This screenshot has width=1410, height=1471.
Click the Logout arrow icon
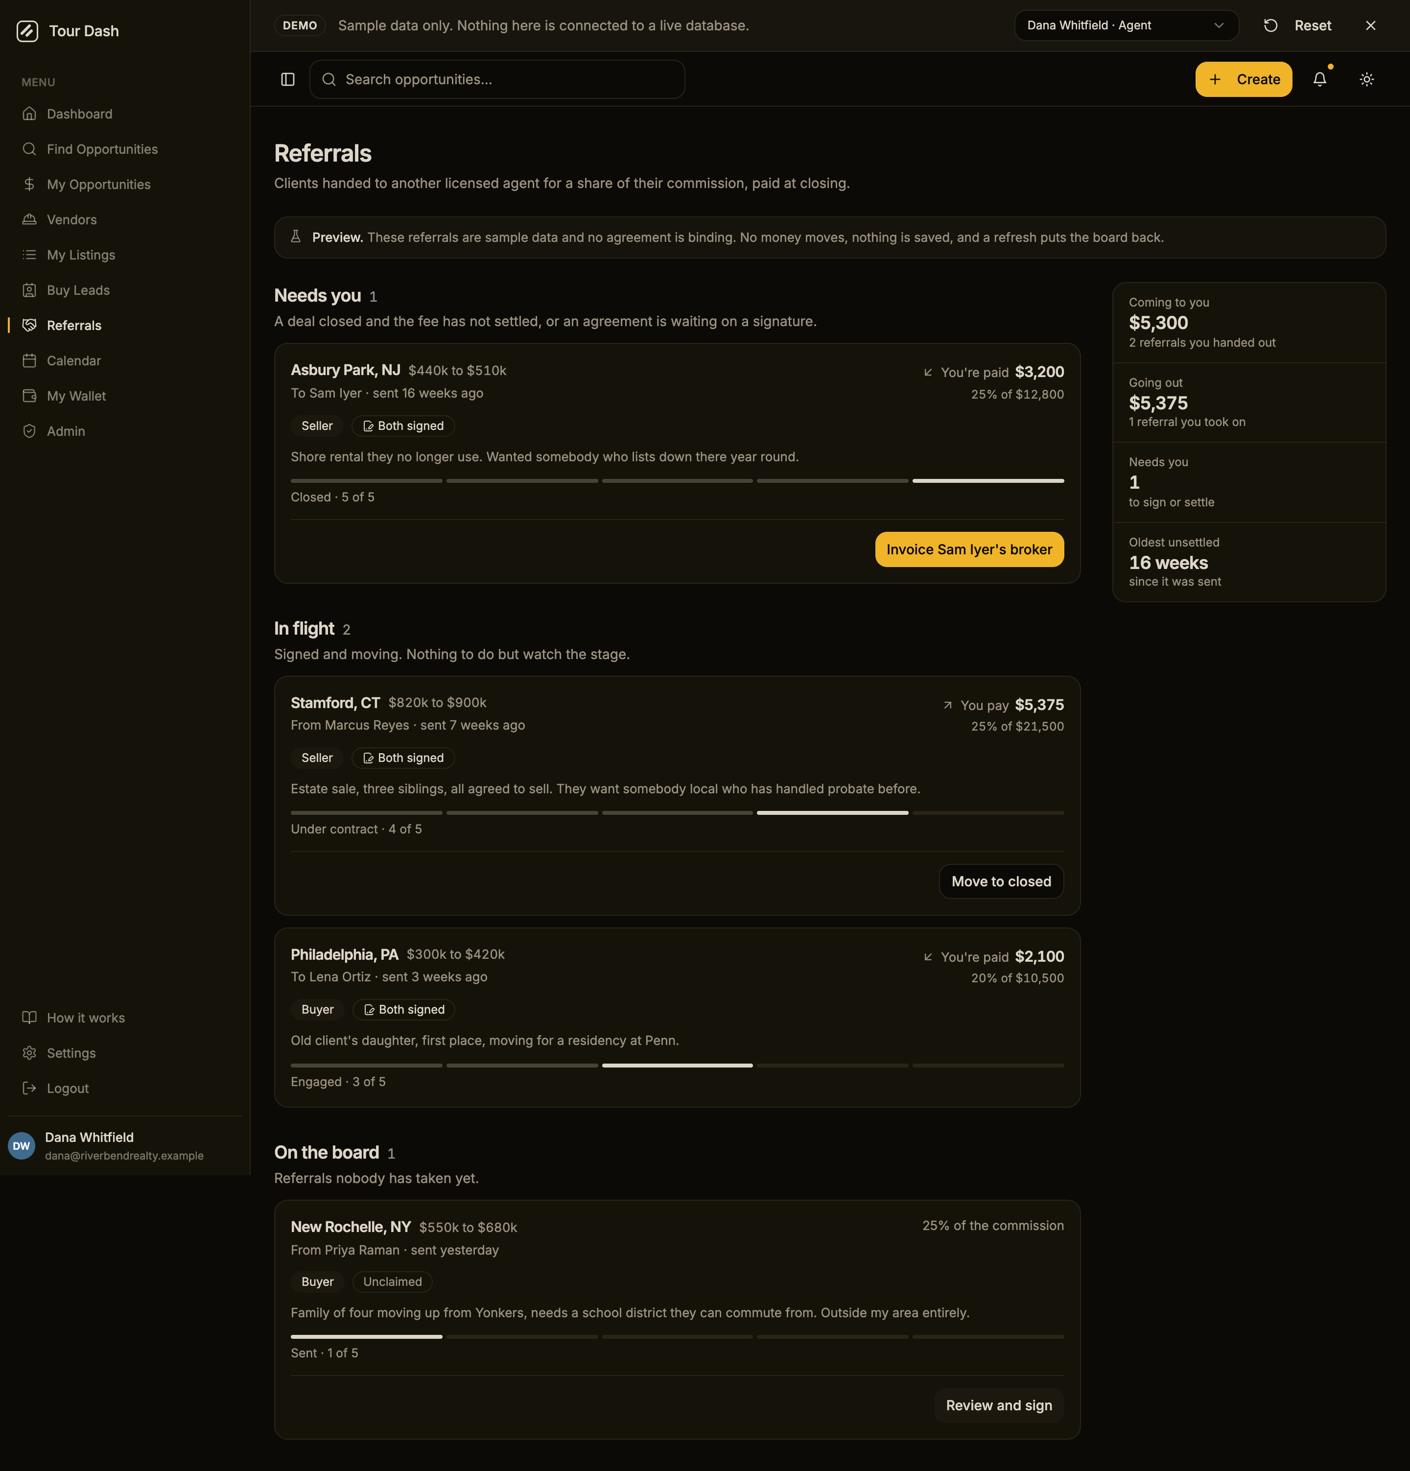(x=29, y=1088)
